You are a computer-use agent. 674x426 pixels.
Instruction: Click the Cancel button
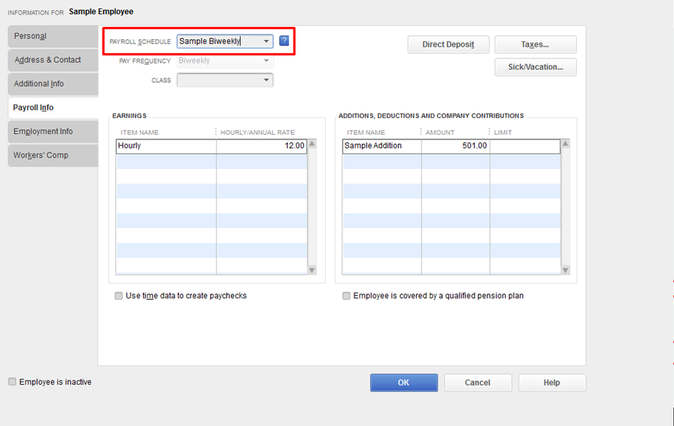click(478, 383)
